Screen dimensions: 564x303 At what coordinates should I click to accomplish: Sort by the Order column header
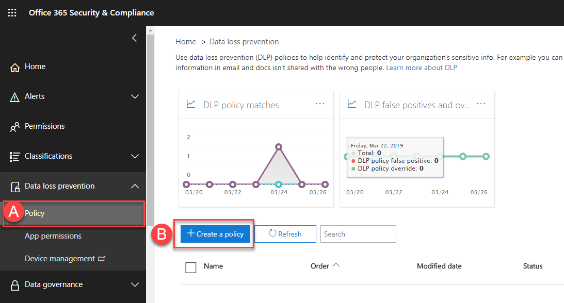[x=320, y=266]
